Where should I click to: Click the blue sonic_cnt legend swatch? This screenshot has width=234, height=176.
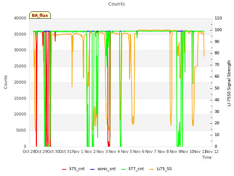coord(93,169)
